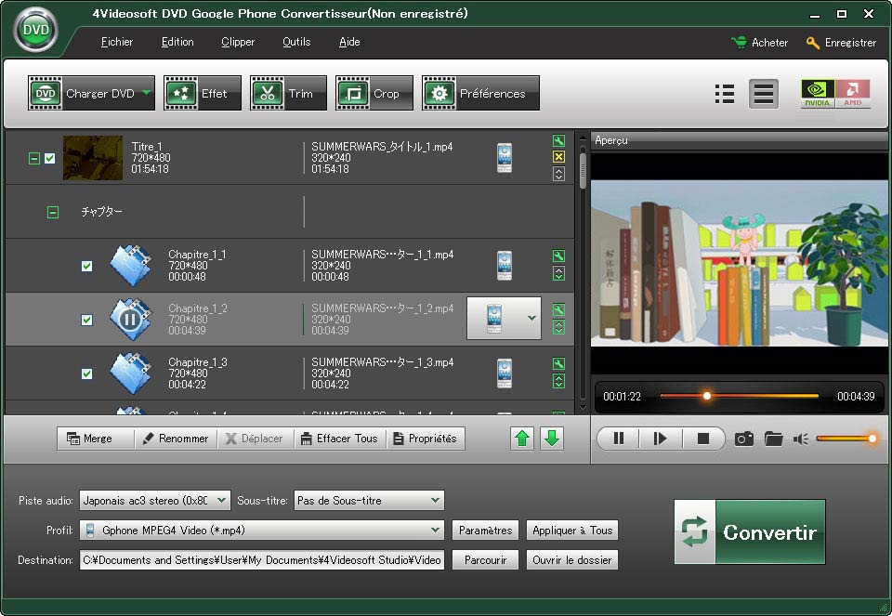The width and height of the screenshot is (892, 616).
Task: Open the snapshot folder icon
Action: pyautogui.click(x=773, y=439)
